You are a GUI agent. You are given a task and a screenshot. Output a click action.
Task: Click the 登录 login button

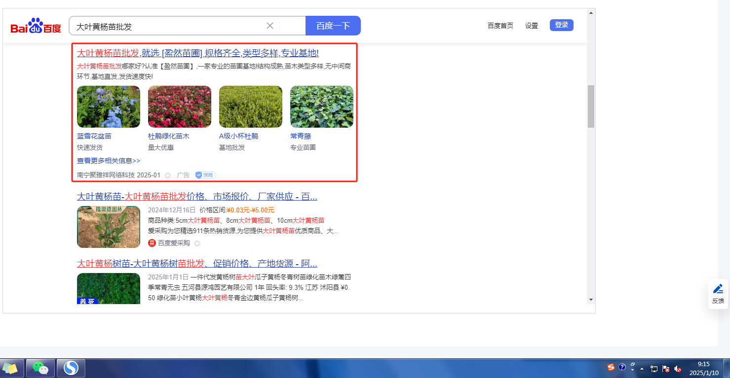coord(562,25)
